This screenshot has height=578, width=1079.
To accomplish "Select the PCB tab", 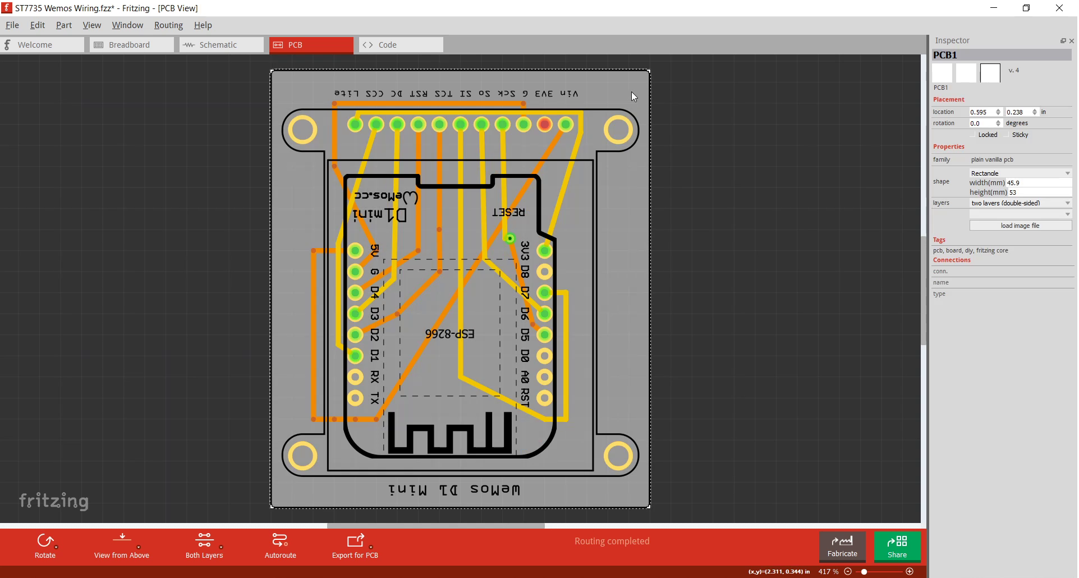I will pos(311,45).
